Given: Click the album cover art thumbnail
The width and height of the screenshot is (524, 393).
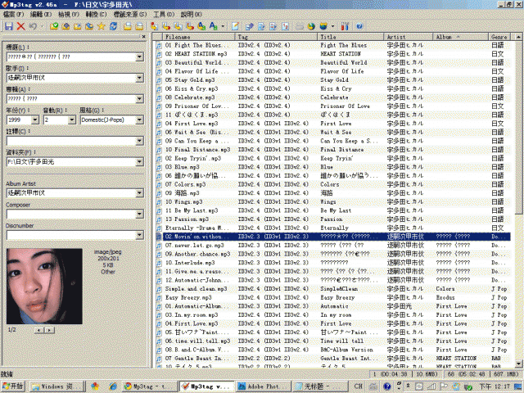Looking at the screenshot, I should point(44,286).
